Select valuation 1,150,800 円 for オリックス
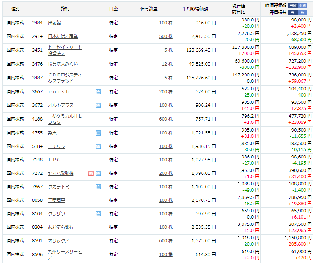The image size is (314, 263). click(298, 238)
